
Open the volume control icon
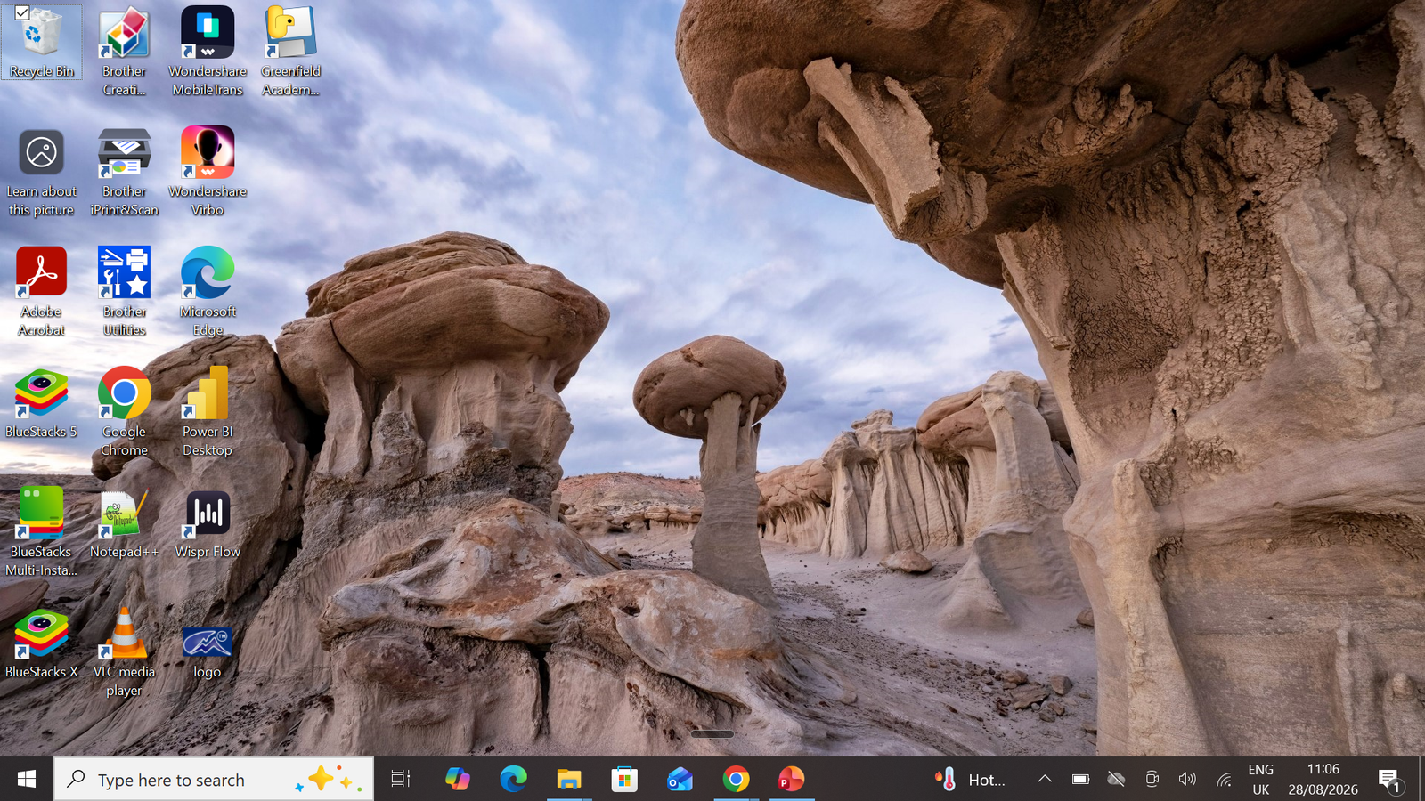pos(1187,780)
